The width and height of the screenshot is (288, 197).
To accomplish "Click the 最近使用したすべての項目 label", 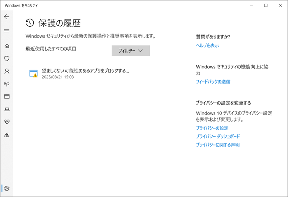I will (51, 49).
